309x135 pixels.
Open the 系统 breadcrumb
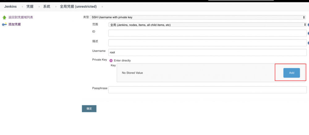click(47, 6)
